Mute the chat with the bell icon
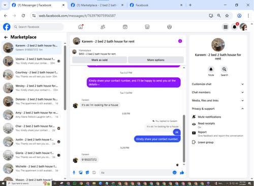 [211, 69]
